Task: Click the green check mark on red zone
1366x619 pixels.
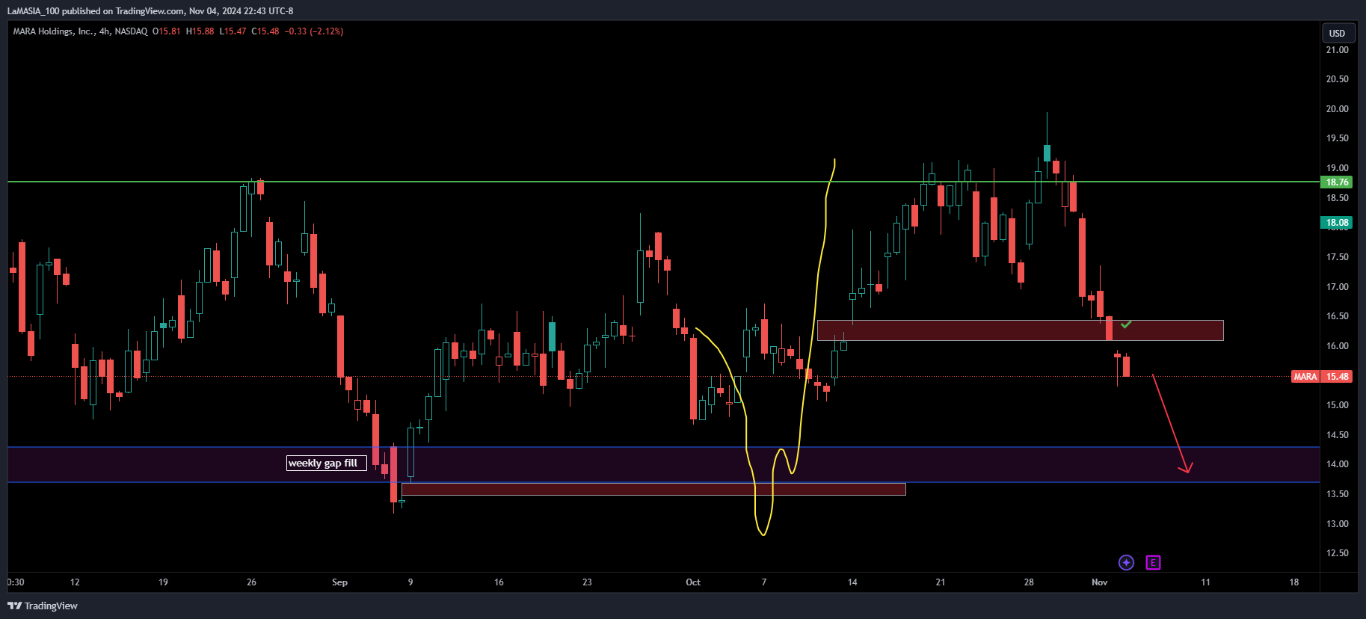Action: click(1126, 324)
